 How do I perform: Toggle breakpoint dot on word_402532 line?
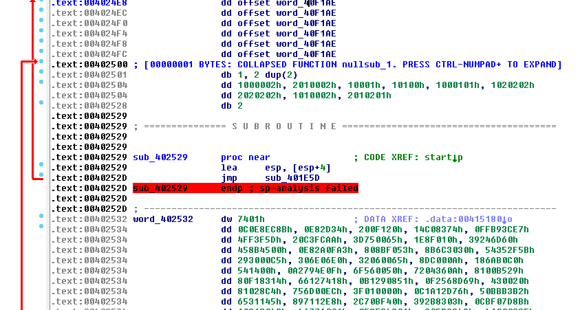[x=42, y=219]
